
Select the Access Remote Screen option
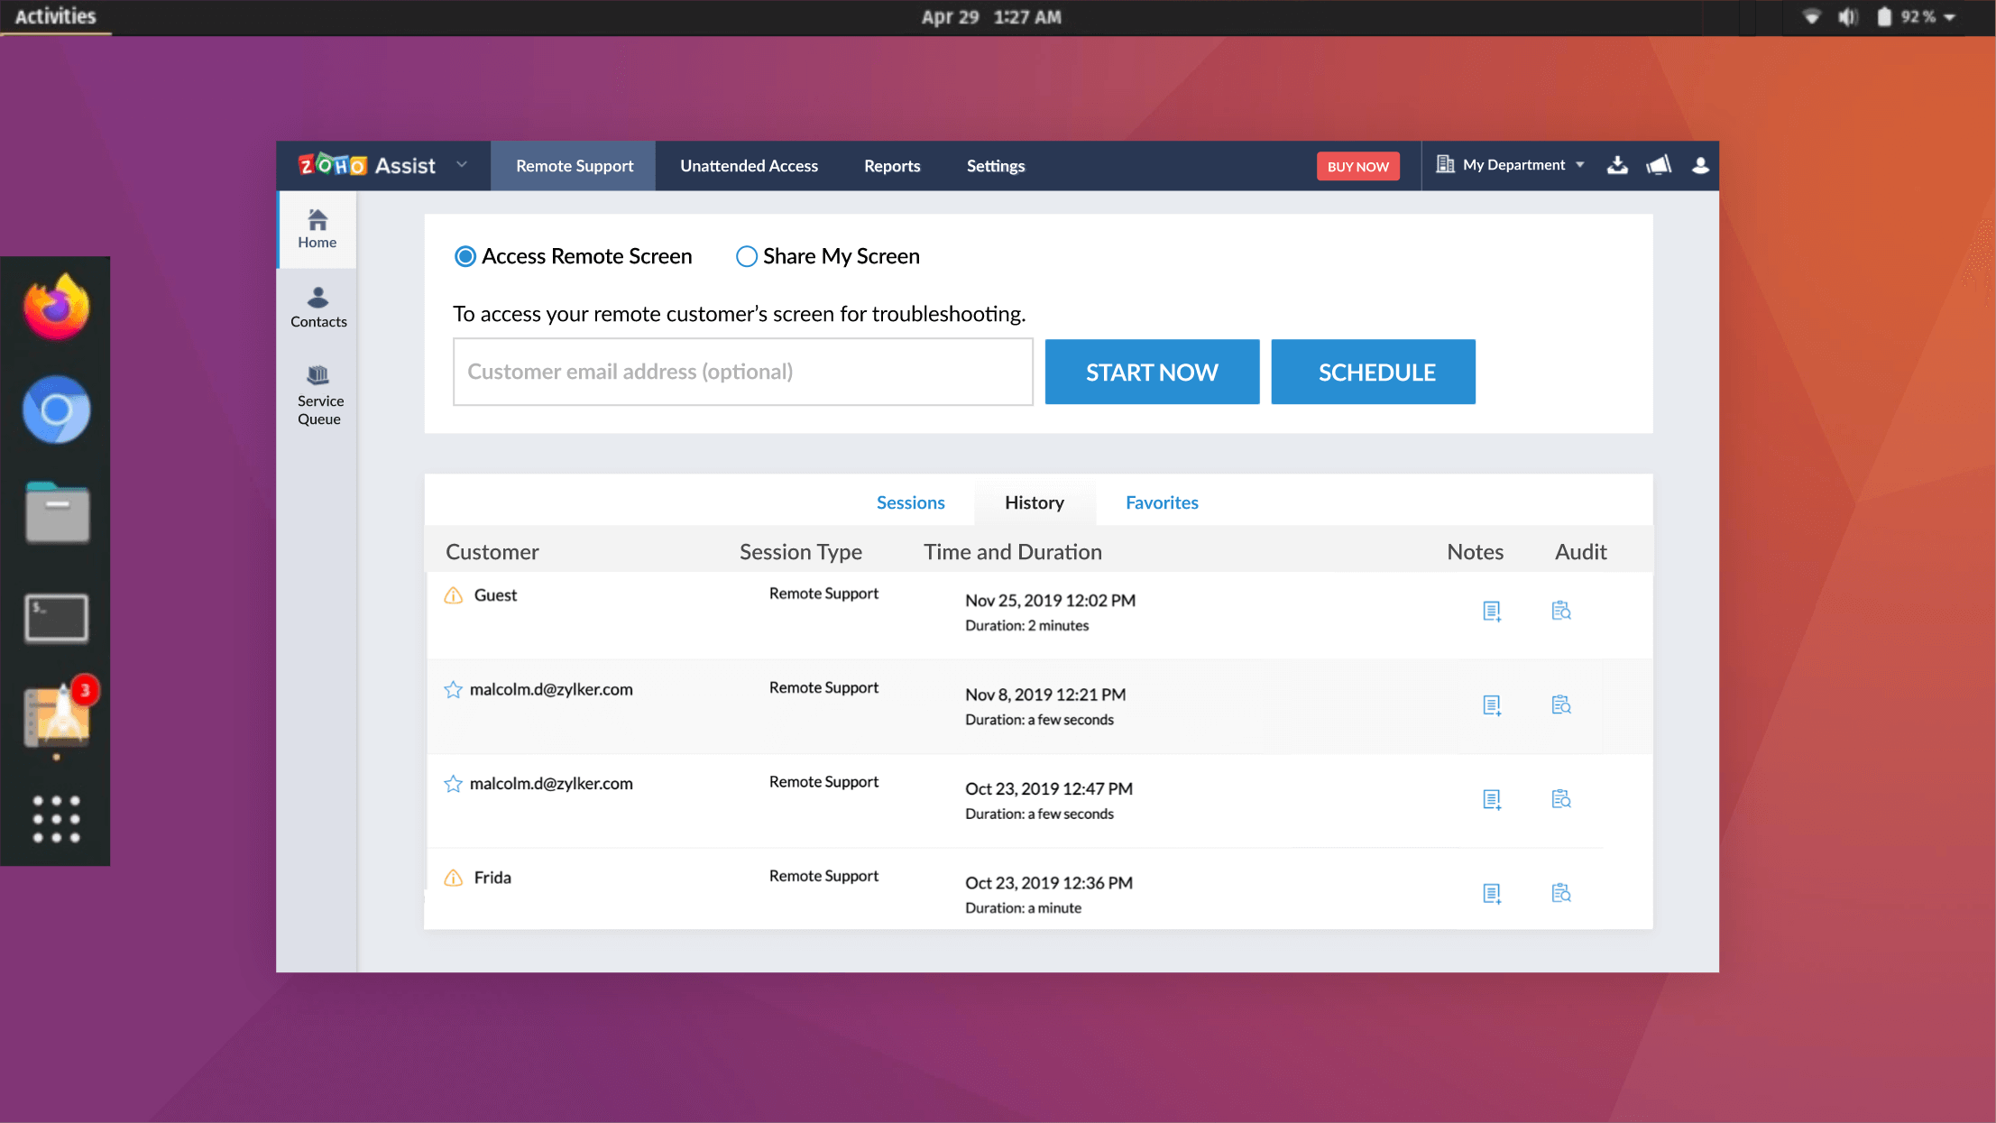[x=465, y=256]
